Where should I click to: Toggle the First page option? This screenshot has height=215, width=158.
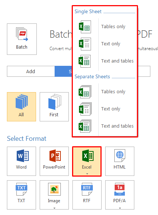click(54, 107)
